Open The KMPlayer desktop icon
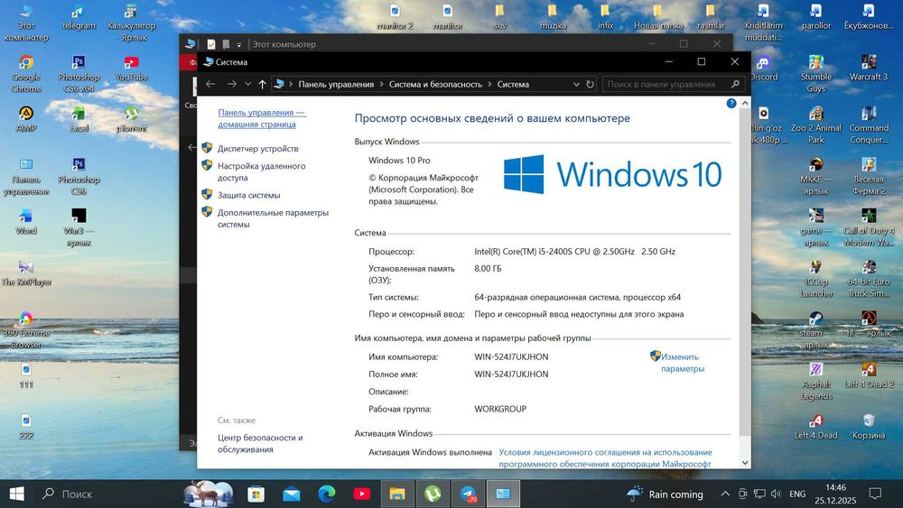This screenshot has height=508, width=903. click(x=26, y=273)
